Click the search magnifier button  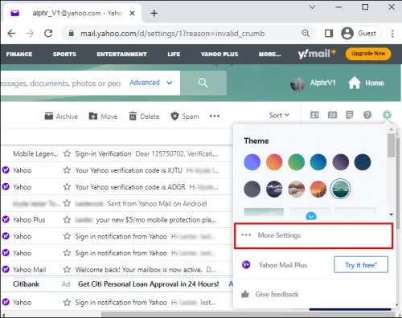tap(203, 83)
